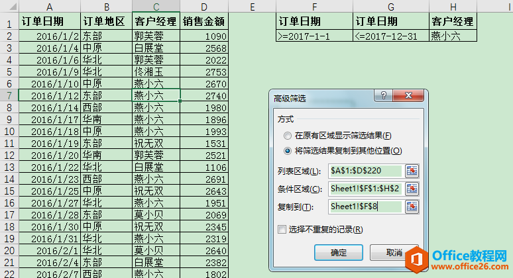Viewport: 513px width, 278px height.
Task: Click the 确定 button
Action: 338,253
